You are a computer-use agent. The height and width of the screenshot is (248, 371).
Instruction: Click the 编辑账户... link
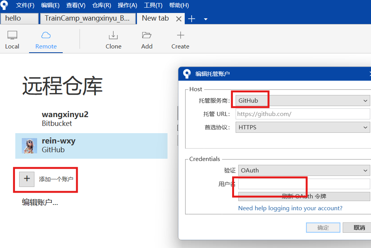(40, 202)
